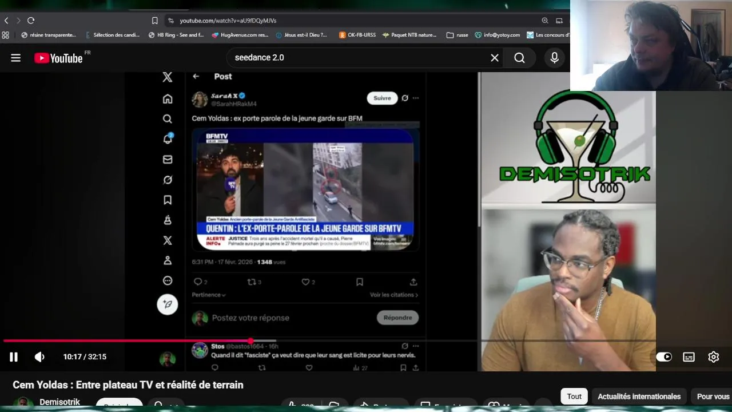This screenshot has height=412, width=732.
Task: Click the 'Suivre' button shown in the video
Action: [x=382, y=98]
